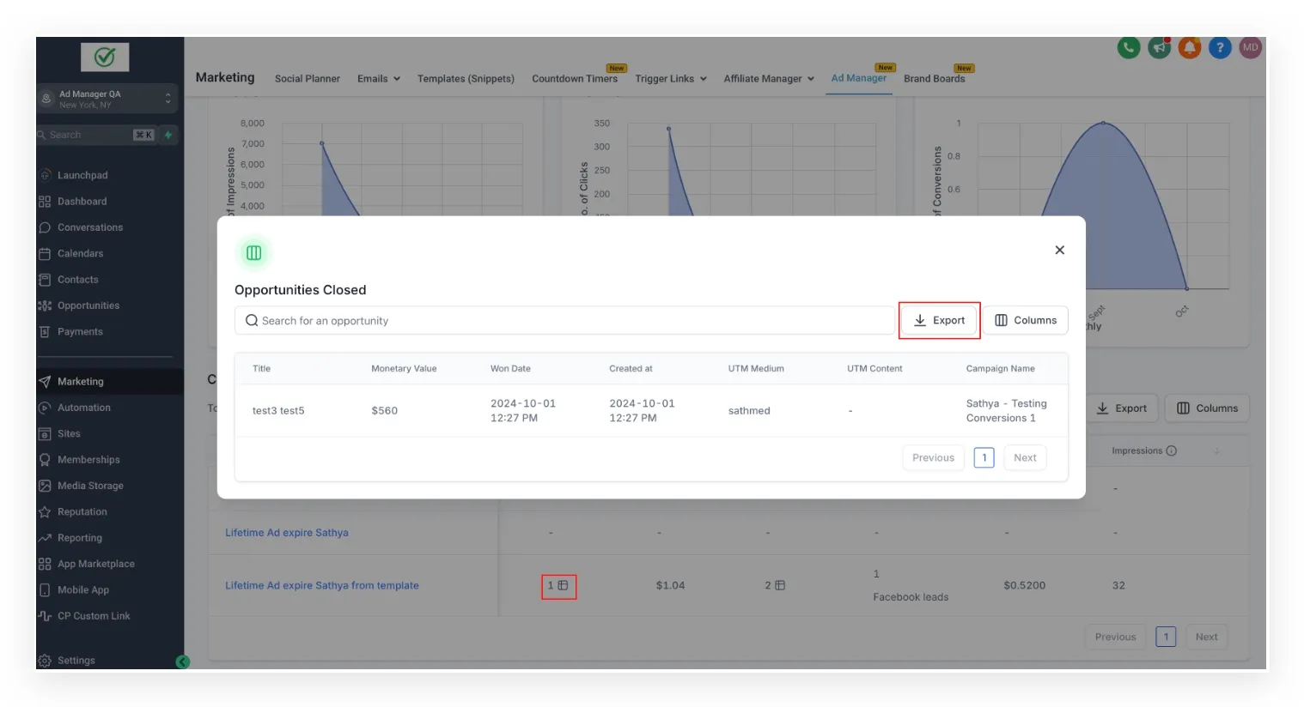Screen dimensions: 1304x707
Task: Open the Social Planner tab
Action: [x=308, y=79]
